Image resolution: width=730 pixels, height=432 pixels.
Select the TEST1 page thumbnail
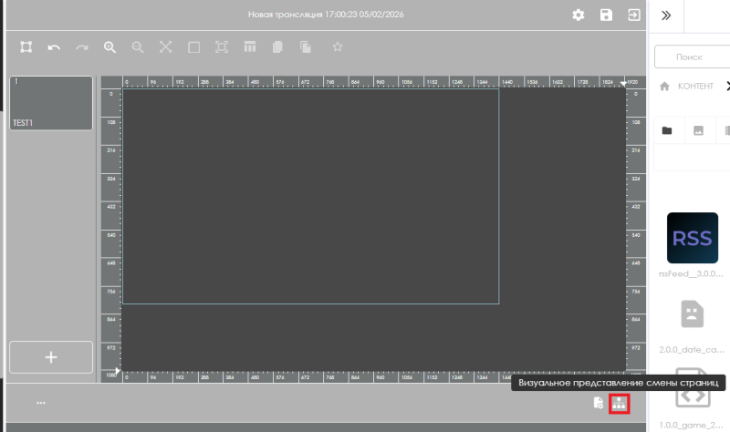coord(51,103)
